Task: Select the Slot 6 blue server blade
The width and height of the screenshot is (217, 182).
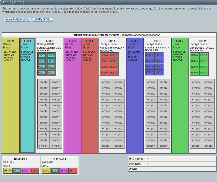Action: tap(135, 95)
